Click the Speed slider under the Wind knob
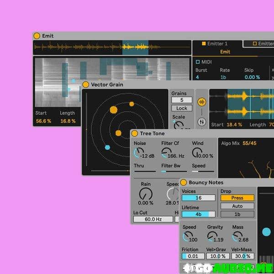Viewport: 274px width, 274px height. click(203, 171)
